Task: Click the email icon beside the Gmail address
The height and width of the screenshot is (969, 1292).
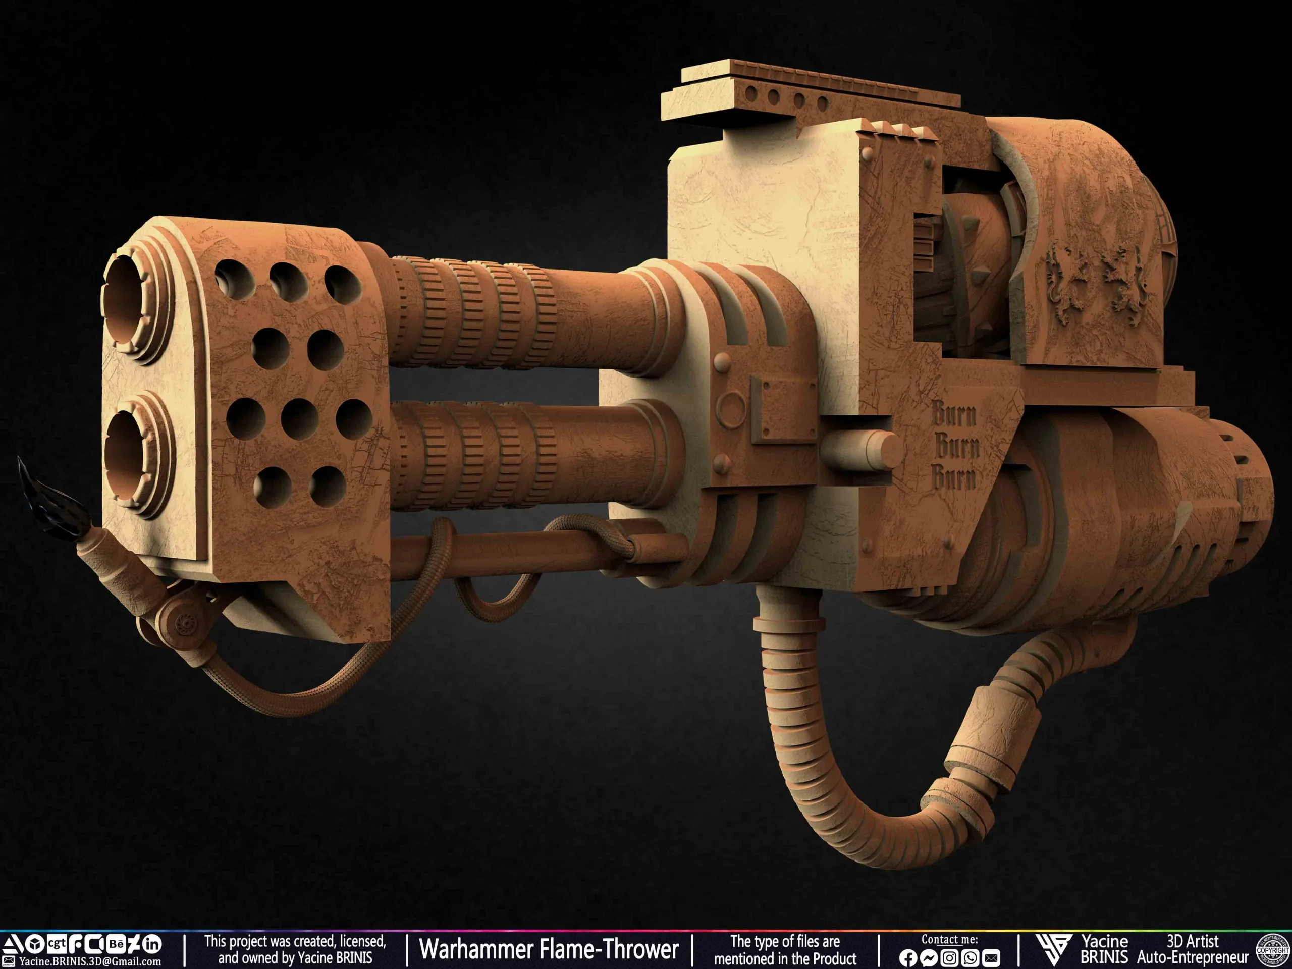Action: 9,961
